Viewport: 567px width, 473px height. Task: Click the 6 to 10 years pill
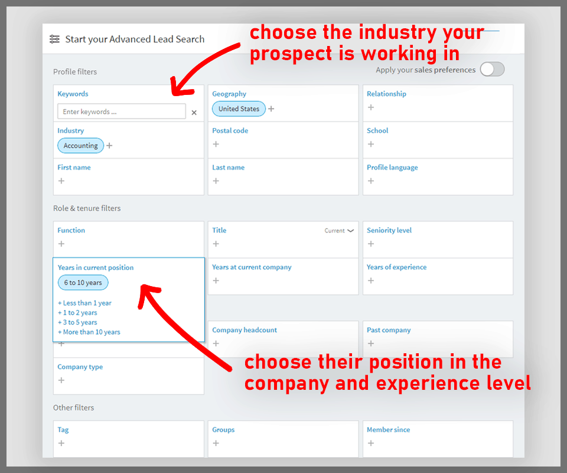click(x=83, y=283)
